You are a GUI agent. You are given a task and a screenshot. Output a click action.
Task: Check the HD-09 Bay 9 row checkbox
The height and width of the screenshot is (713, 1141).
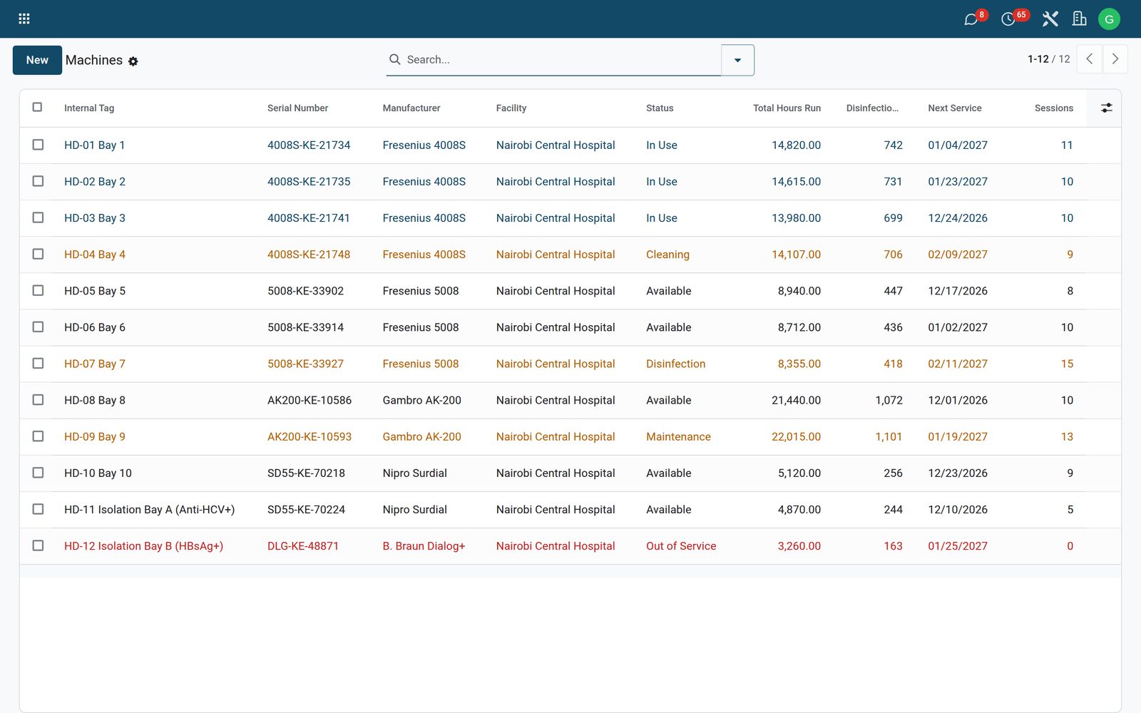pos(38,436)
